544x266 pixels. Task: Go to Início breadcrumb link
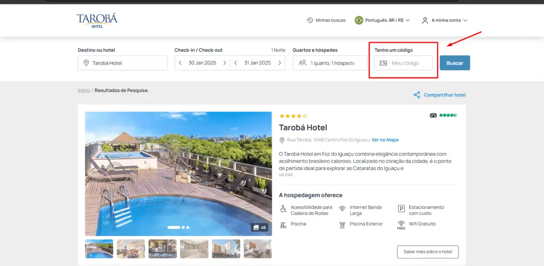(x=84, y=91)
